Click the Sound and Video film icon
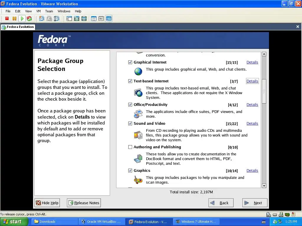Screen dimensions: 302x226 click(138, 135)
